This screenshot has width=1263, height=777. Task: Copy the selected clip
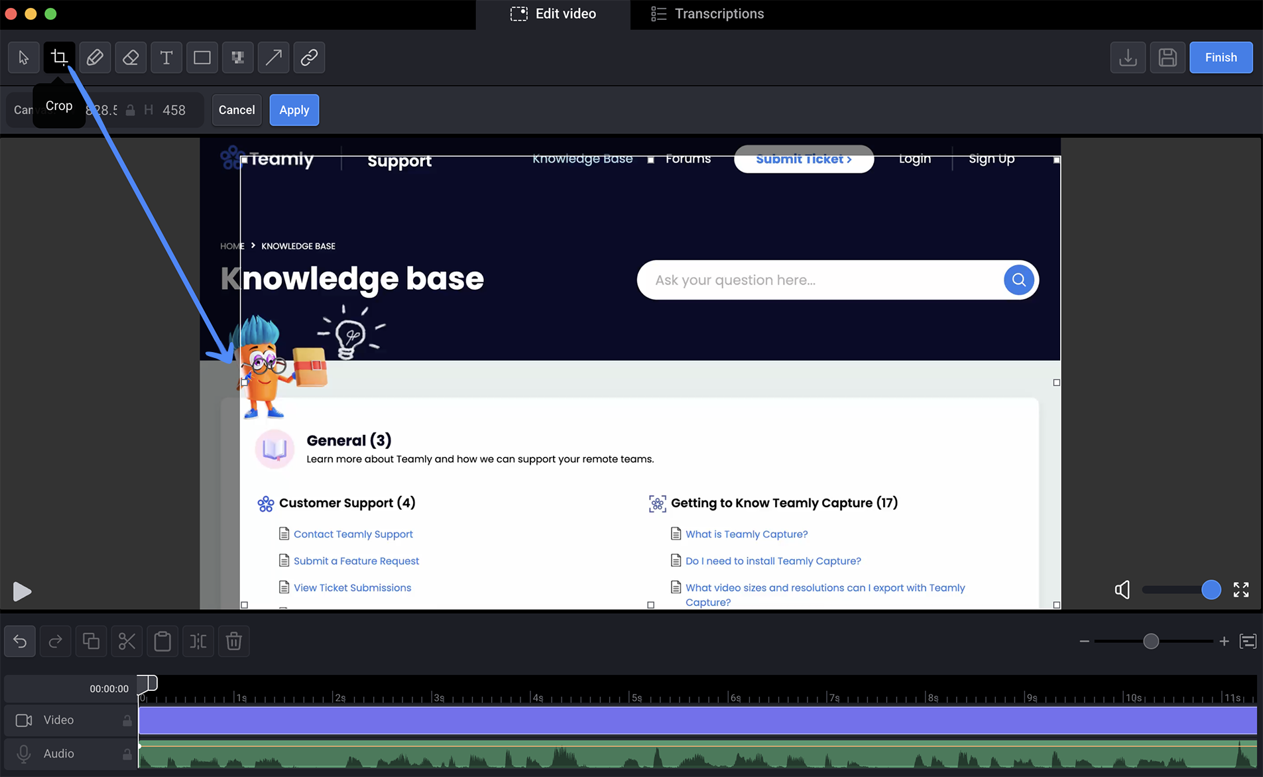point(91,641)
